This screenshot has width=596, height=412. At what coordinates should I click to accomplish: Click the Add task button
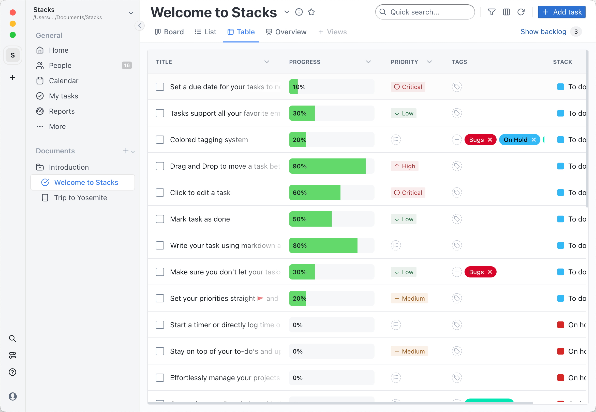561,12
